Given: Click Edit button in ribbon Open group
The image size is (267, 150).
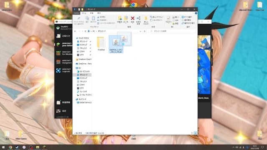Looking at the screenshot, I should [176, 20].
